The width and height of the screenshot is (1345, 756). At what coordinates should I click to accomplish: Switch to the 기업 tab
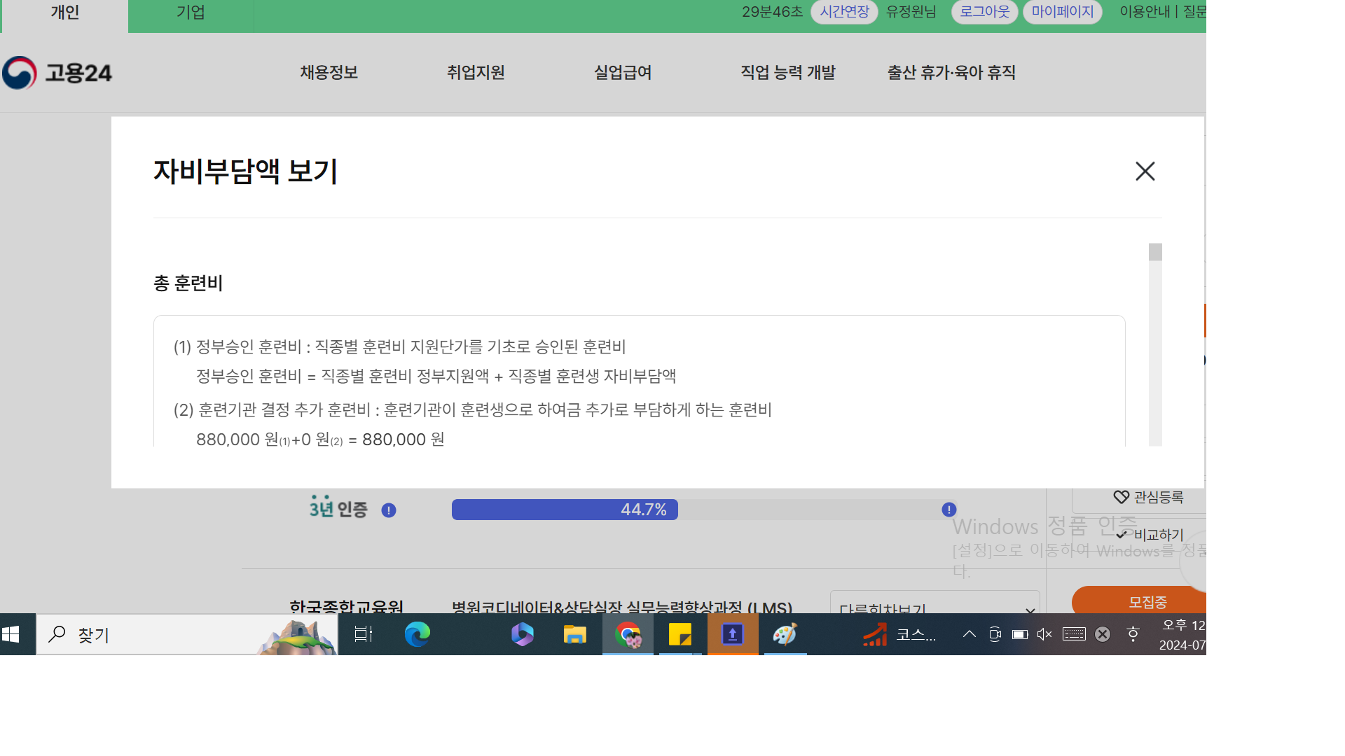click(191, 13)
